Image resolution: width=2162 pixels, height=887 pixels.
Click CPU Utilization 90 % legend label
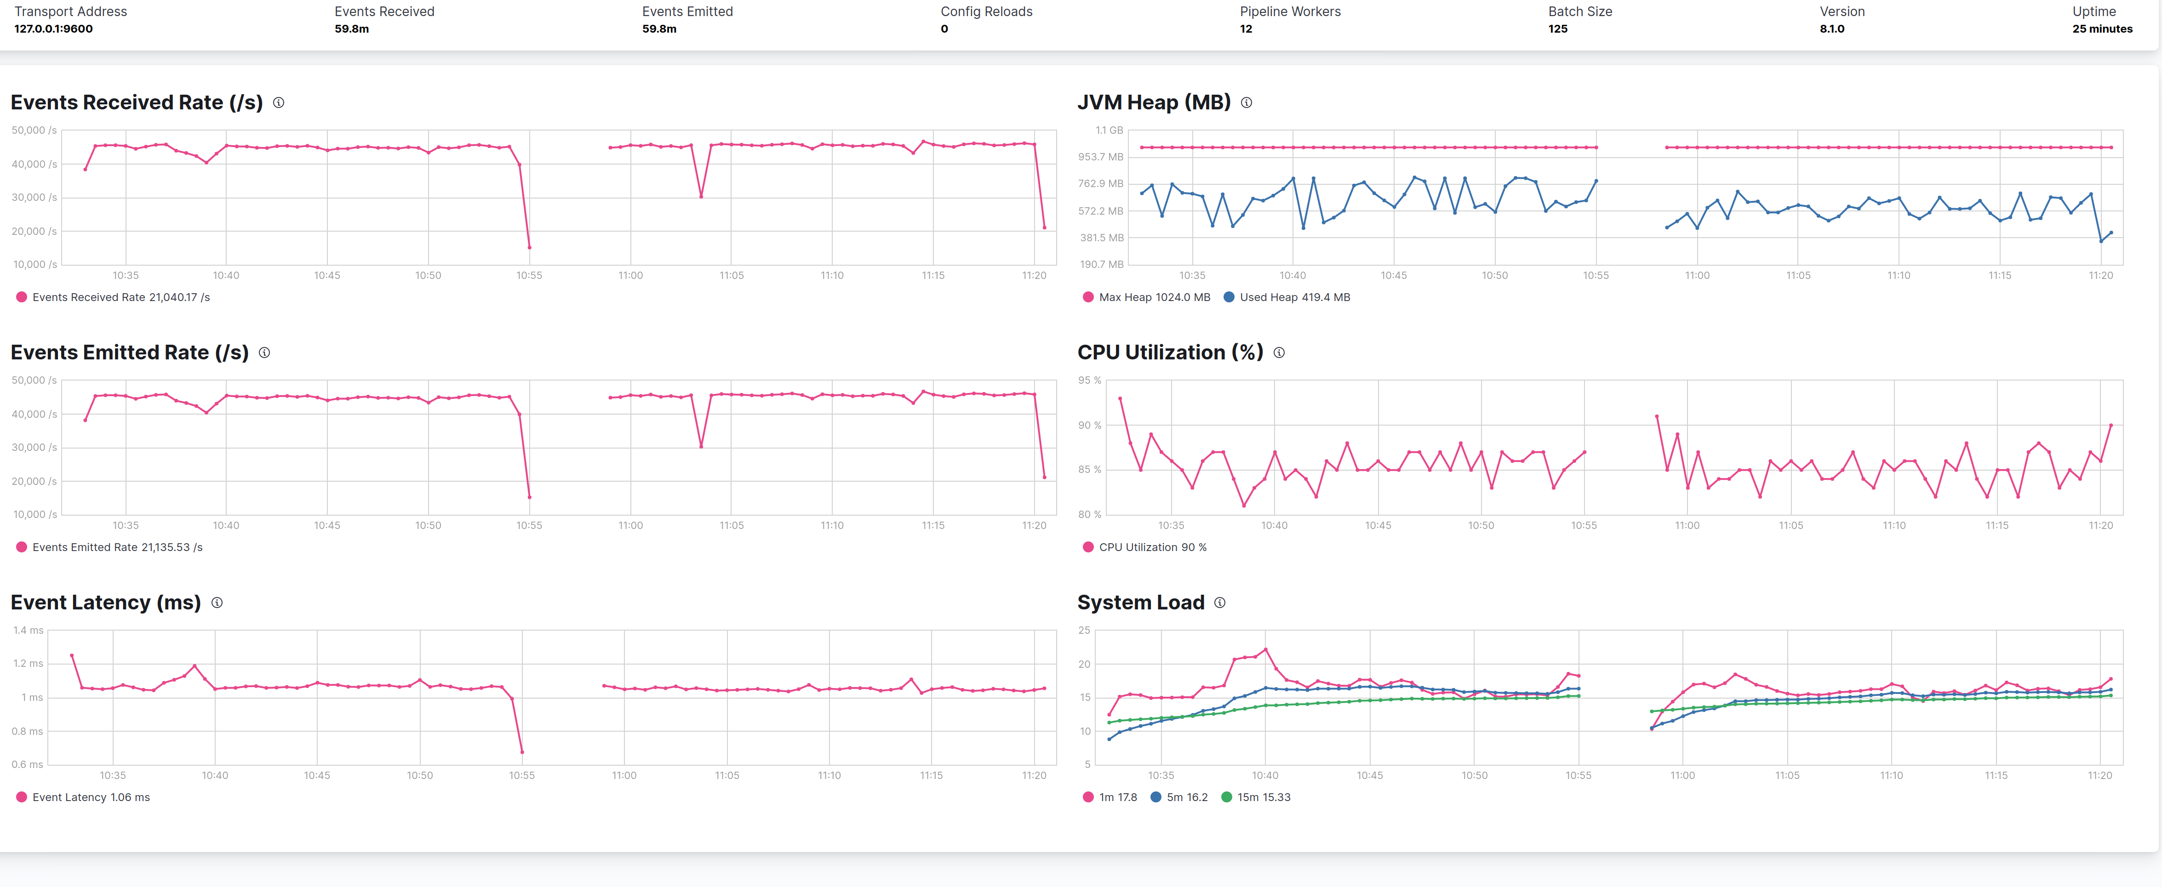pos(1152,547)
